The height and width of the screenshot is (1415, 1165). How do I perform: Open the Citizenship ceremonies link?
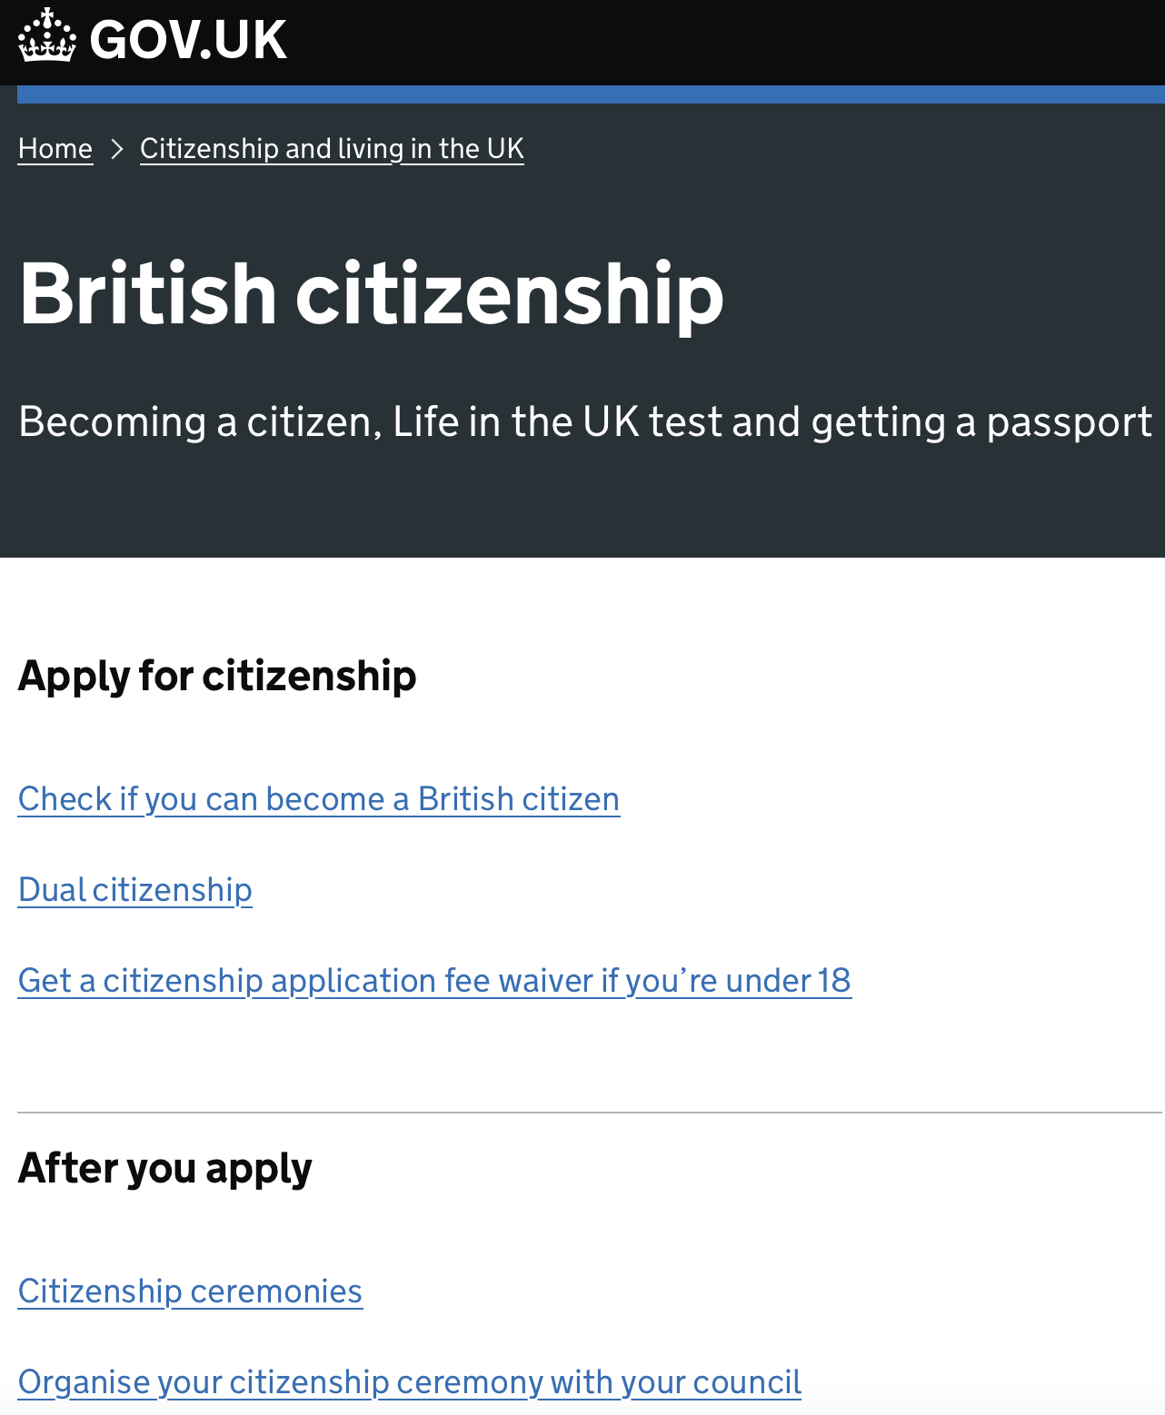pos(190,1291)
